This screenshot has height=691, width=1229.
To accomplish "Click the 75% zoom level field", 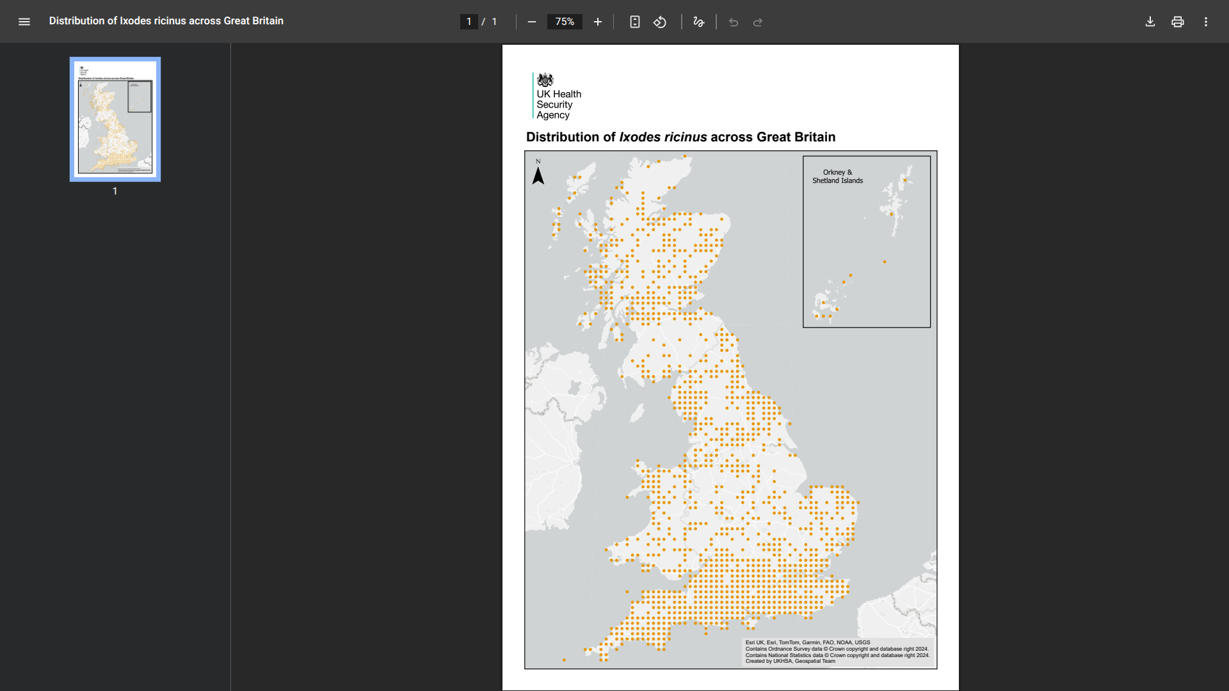I will (565, 22).
